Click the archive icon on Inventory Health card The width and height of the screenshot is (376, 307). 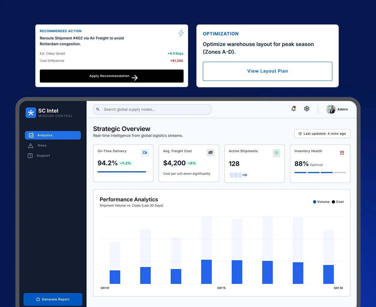coord(342,153)
